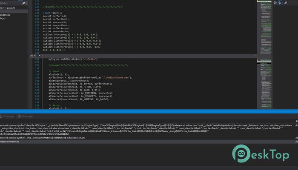Toggle the 0 Messages filter button
Screen dimensions: 298x170
(26, 116)
